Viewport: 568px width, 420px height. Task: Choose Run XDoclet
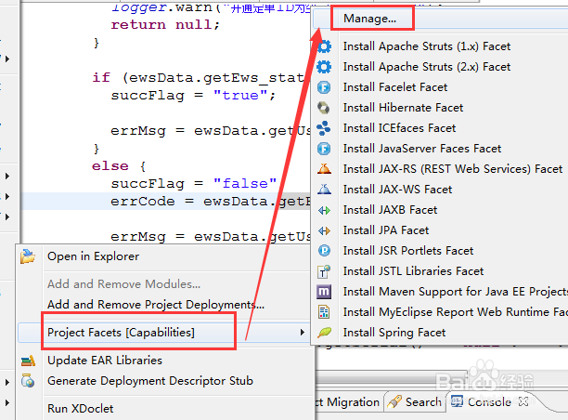[81, 409]
